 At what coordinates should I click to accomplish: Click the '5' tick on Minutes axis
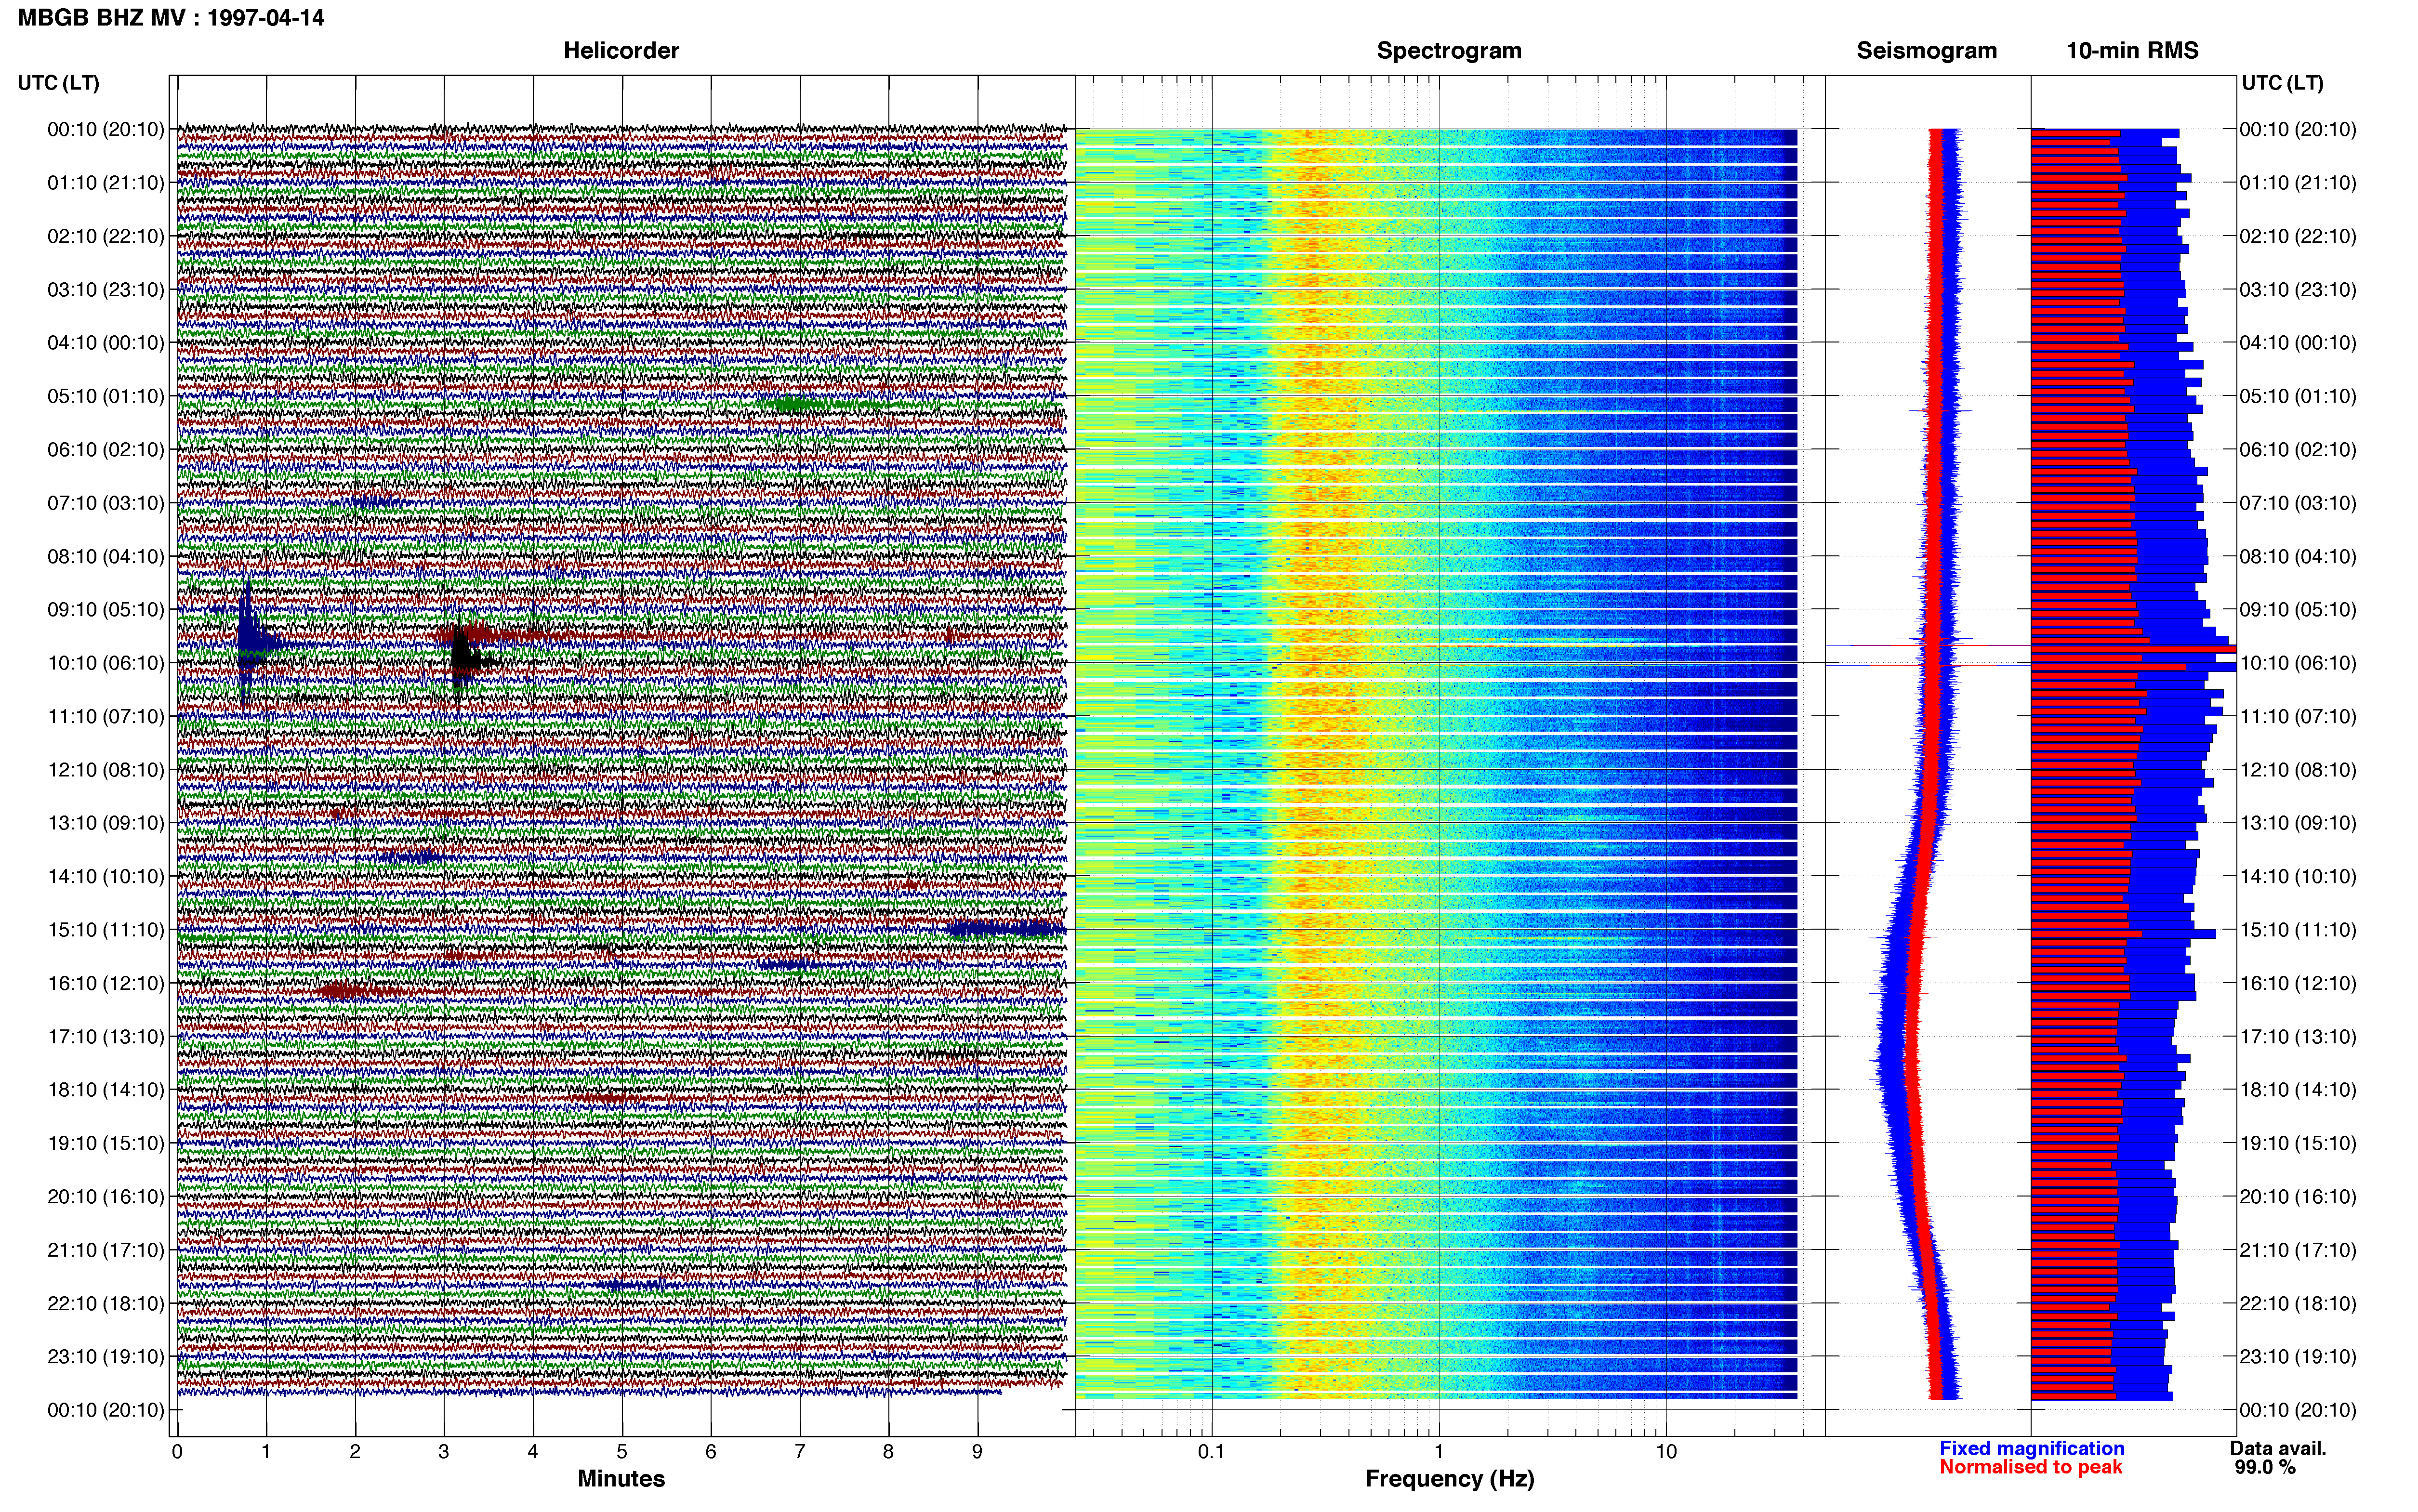622,1452
